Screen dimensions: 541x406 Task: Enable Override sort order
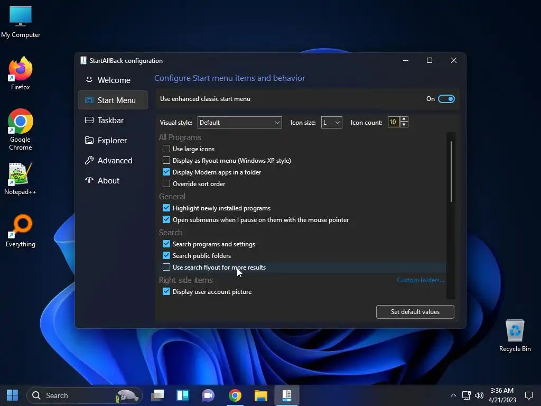point(166,183)
